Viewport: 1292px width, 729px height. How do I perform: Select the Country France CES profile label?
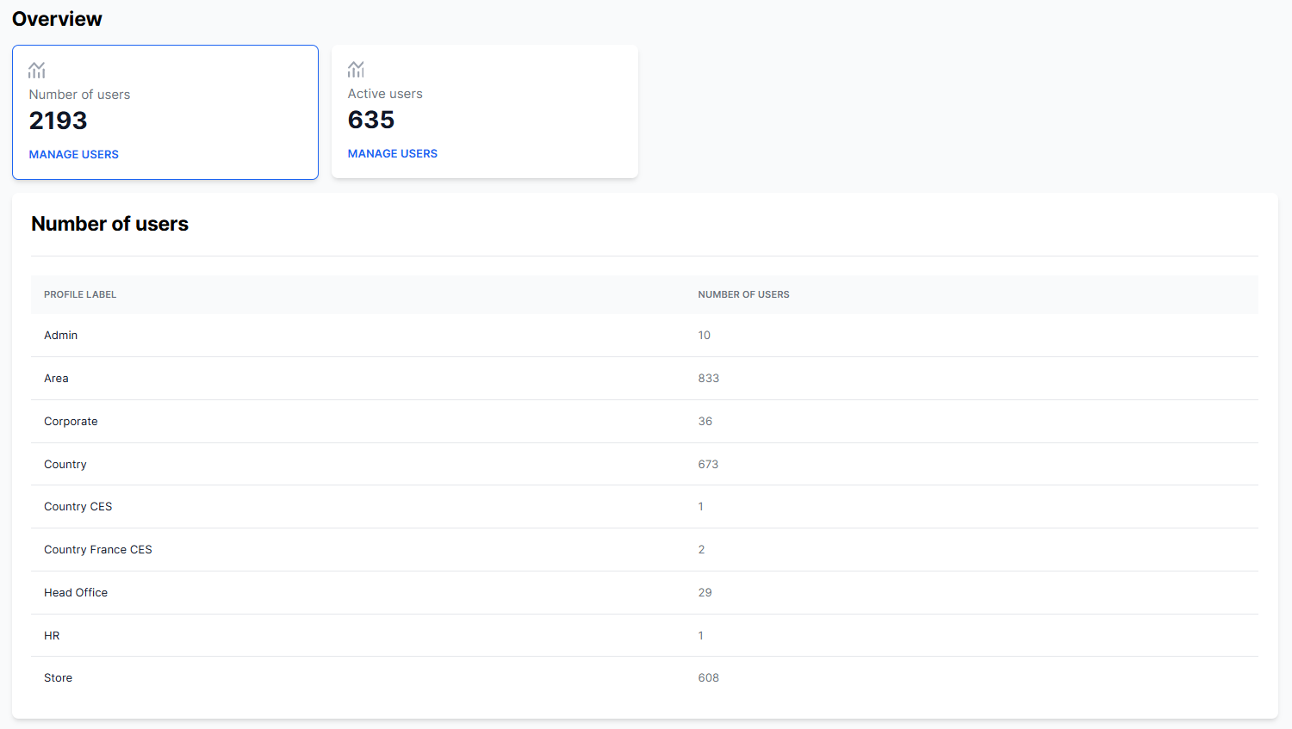click(x=98, y=550)
